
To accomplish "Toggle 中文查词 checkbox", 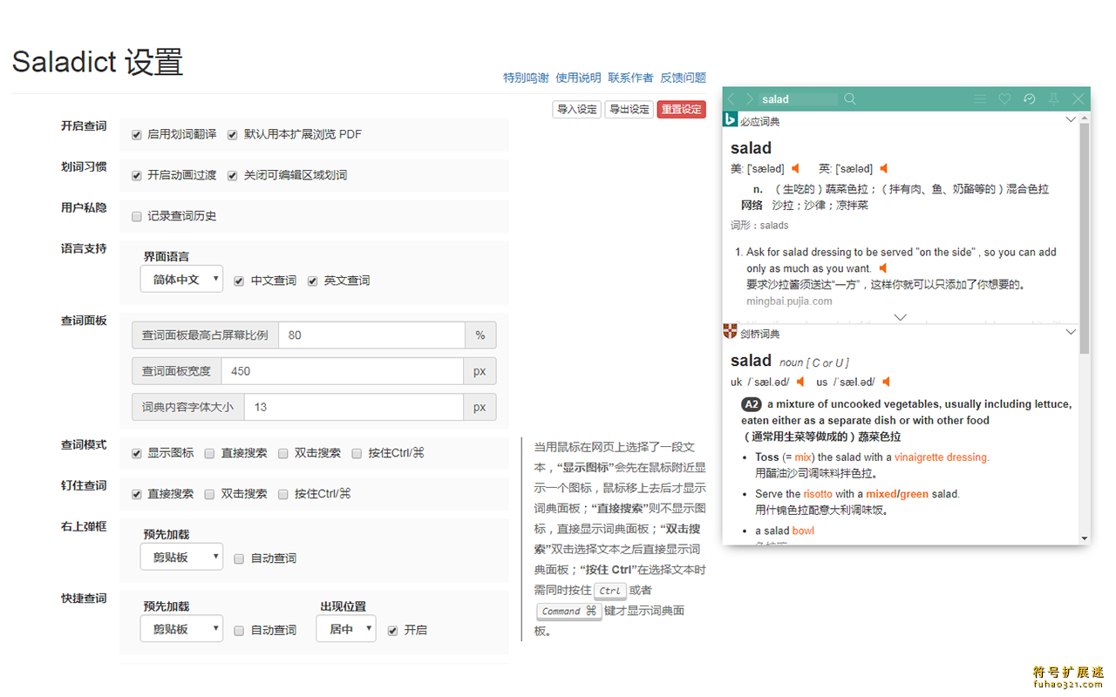I will [240, 281].
